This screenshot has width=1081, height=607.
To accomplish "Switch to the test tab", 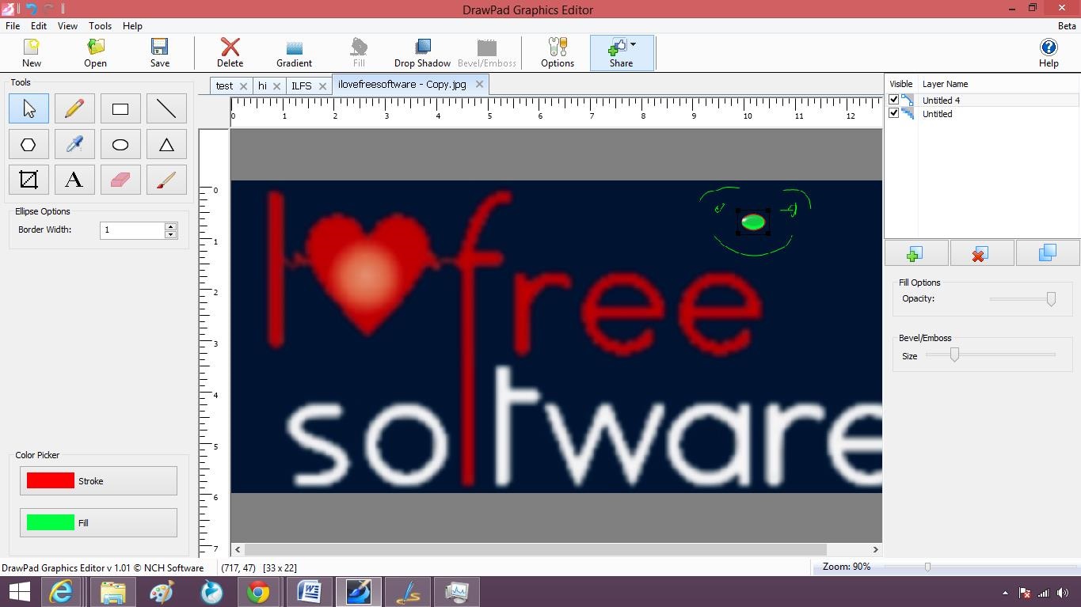I will coord(224,85).
